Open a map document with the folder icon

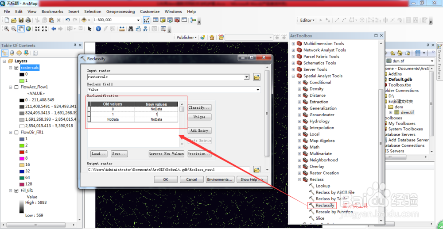coord(14,20)
